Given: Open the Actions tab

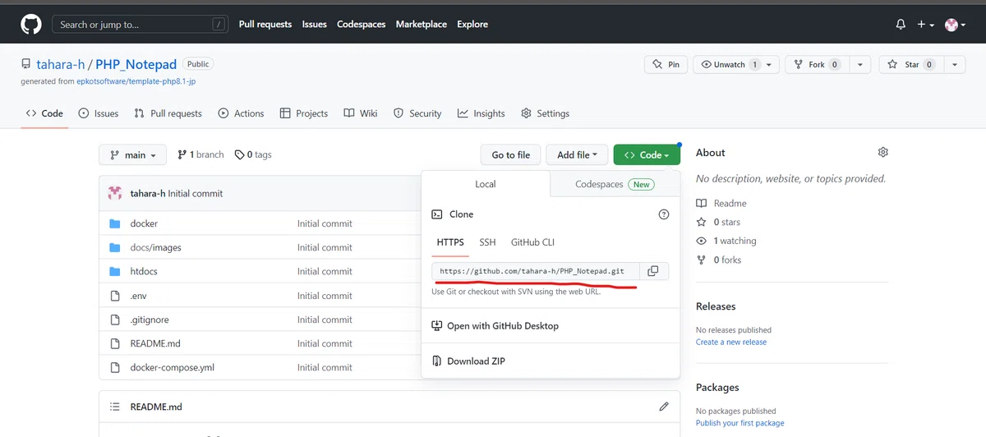Looking at the screenshot, I should 242,113.
